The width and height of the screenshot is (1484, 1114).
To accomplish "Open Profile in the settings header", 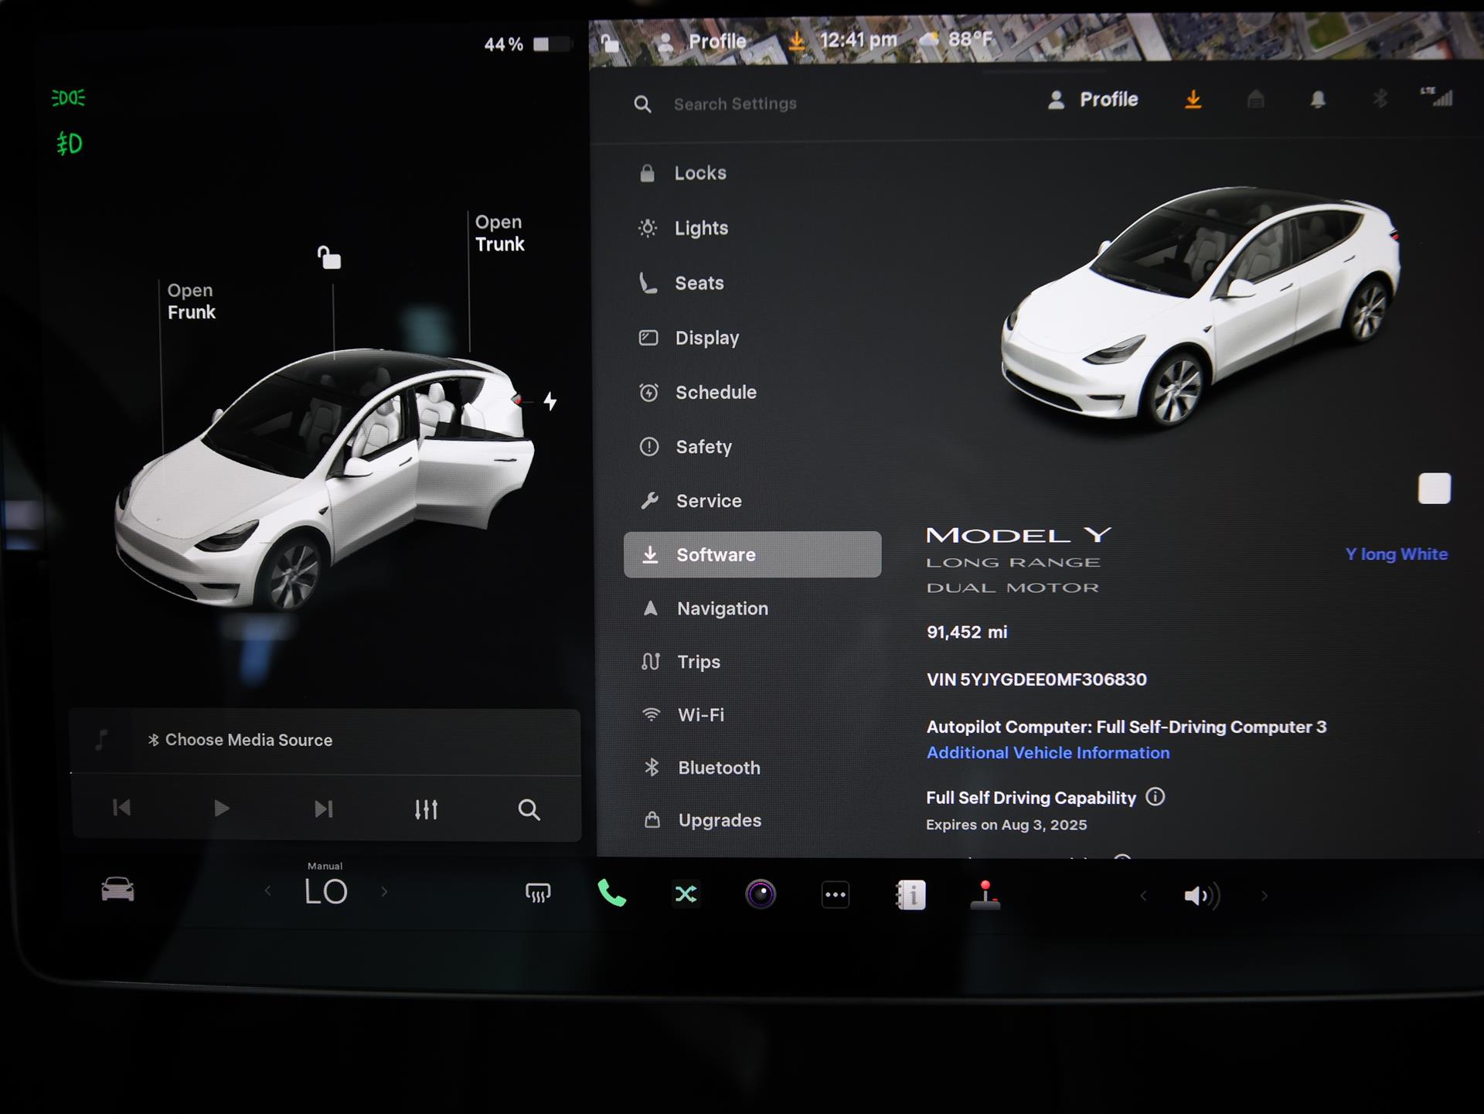I will pos(1093,100).
